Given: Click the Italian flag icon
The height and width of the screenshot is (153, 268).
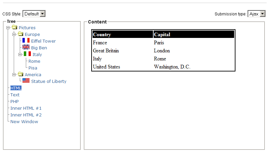Looking at the screenshot, I should (28, 54).
